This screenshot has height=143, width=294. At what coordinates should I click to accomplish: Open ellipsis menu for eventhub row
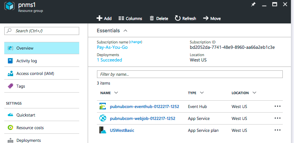(x=277, y=106)
